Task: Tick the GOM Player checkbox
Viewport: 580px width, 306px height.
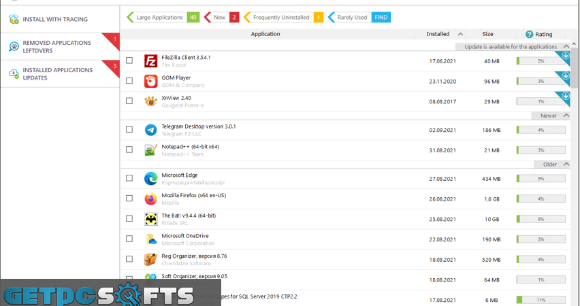Action: [129, 80]
